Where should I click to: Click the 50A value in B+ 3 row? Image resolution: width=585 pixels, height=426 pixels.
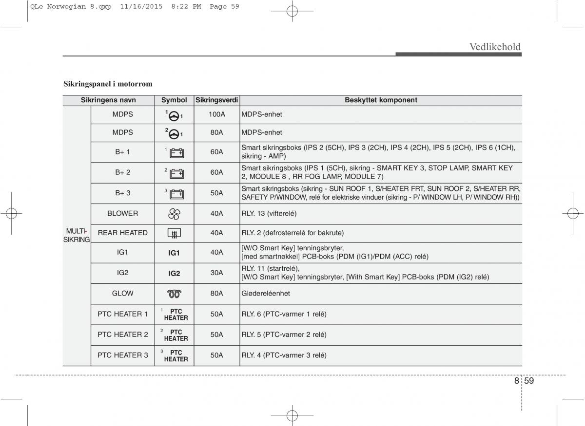point(217,193)
